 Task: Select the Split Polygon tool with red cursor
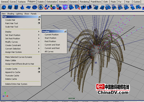pos(77,7)
